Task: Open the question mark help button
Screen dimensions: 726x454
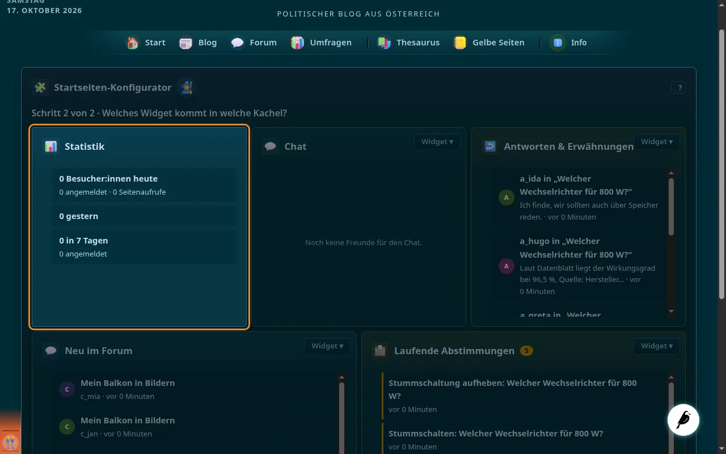Action: 679,87
